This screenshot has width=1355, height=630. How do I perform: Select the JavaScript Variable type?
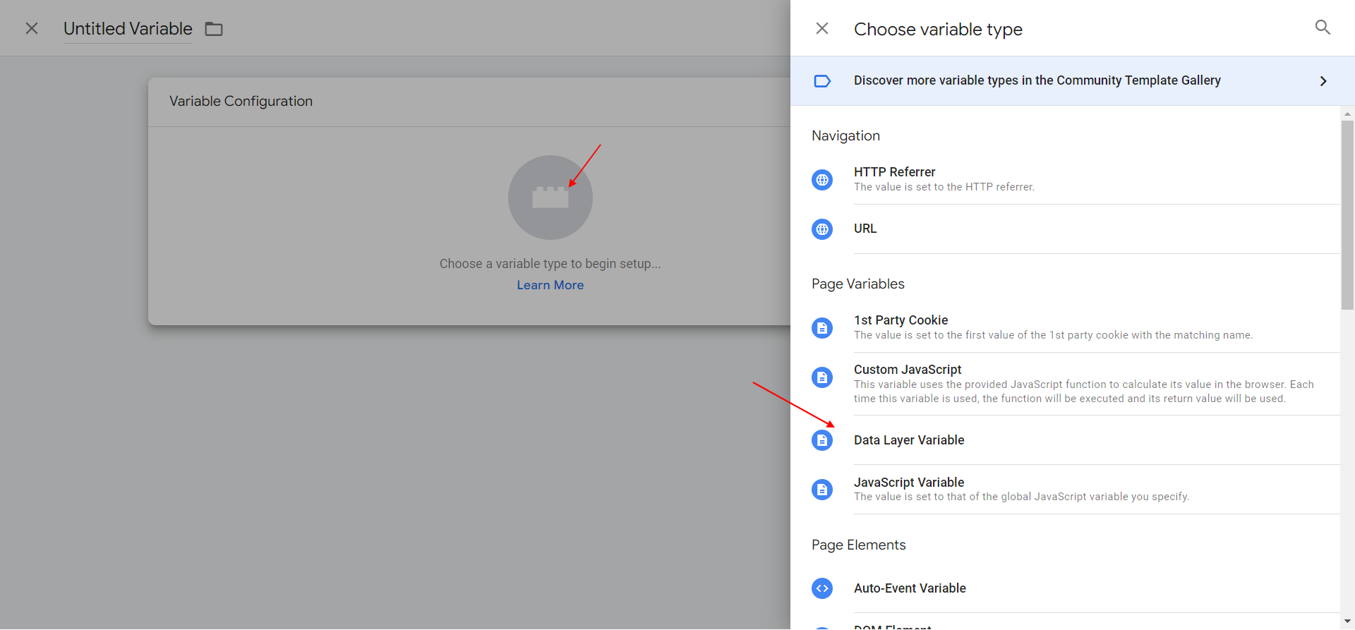(x=909, y=483)
